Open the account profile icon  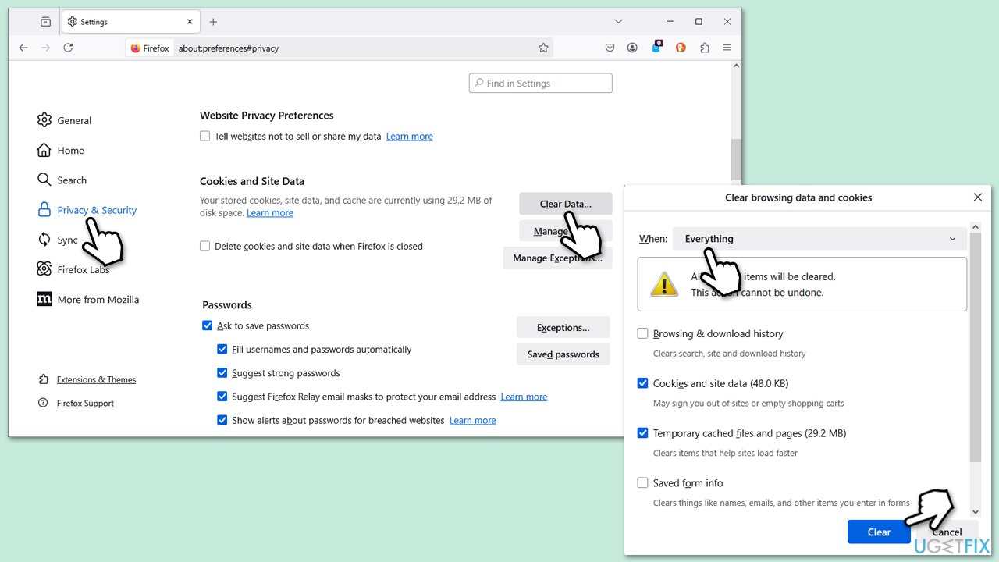point(632,48)
